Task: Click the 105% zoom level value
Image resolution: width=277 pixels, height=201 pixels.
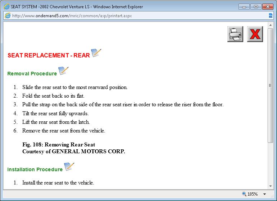Action: click(x=253, y=194)
